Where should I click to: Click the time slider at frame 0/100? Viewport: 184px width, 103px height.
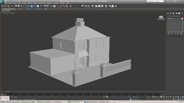8,92
